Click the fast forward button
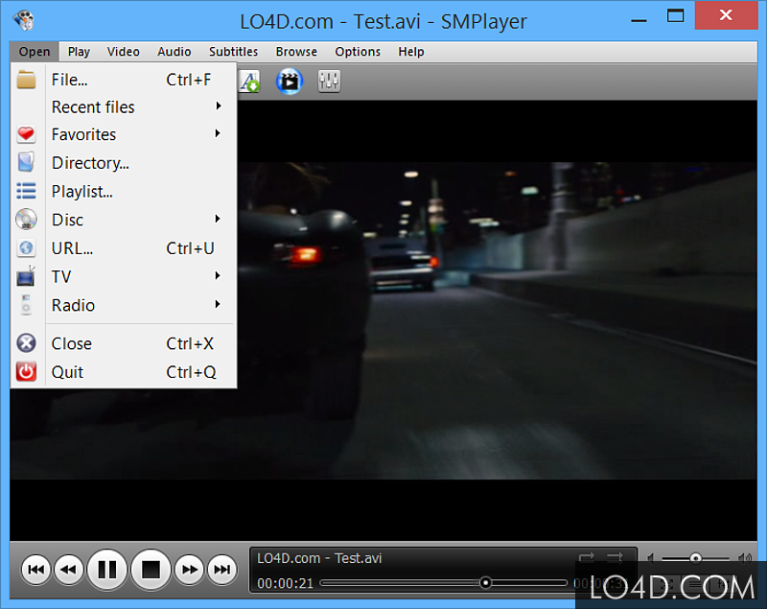Viewport: 767px width, 609px height. point(190,570)
